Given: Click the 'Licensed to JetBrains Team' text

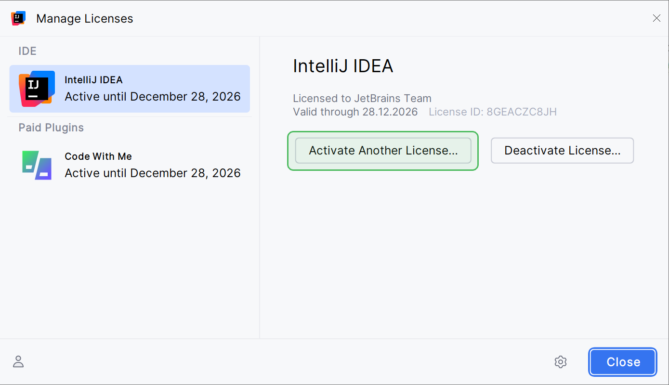Looking at the screenshot, I should pos(362,99).
